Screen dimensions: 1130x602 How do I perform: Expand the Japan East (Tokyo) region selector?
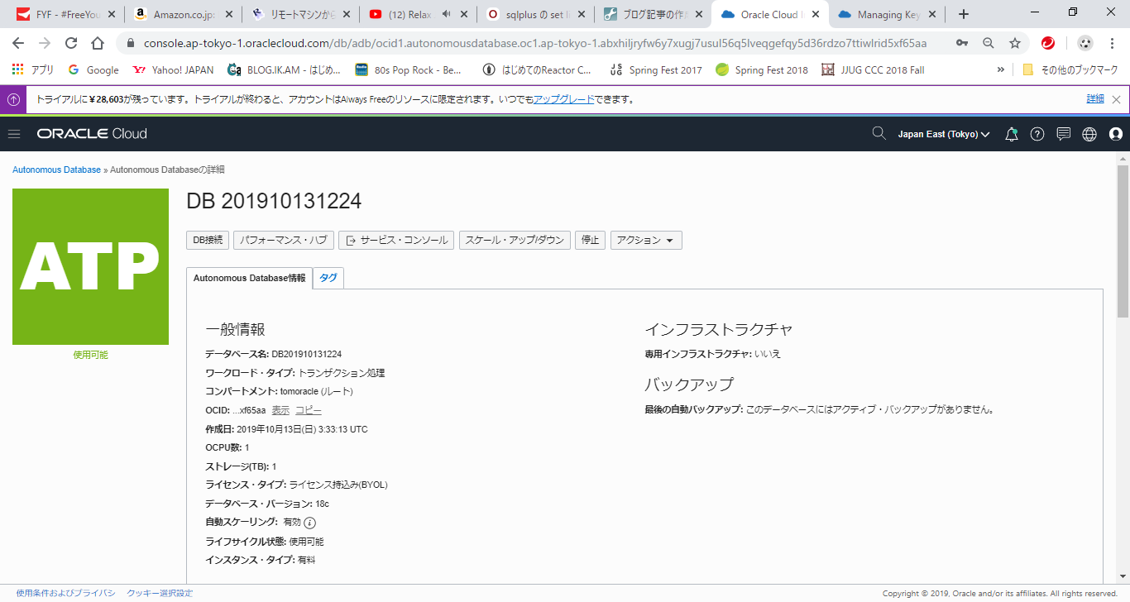click(944, 134)
